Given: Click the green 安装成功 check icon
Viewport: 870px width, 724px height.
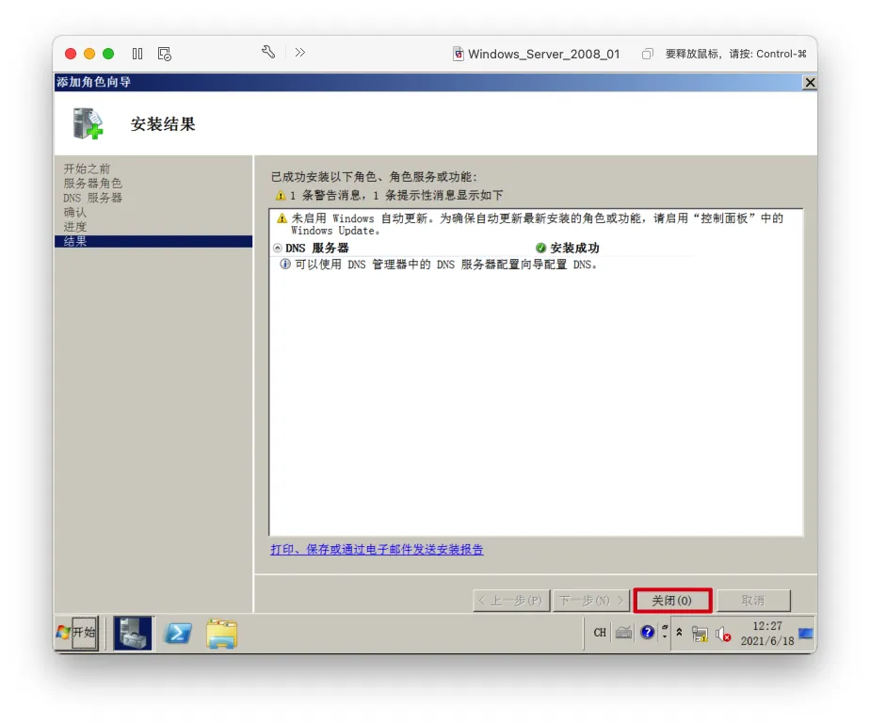Looking at the screenshot, I should tap(541, 248).
